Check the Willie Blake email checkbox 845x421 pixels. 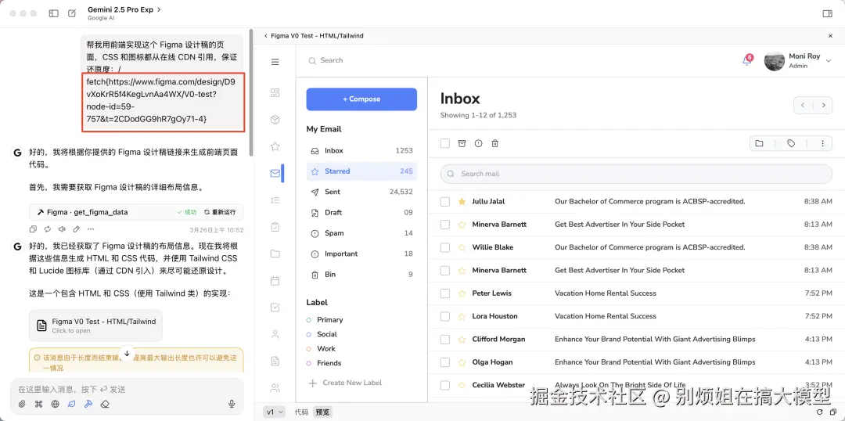click(444, 247)
